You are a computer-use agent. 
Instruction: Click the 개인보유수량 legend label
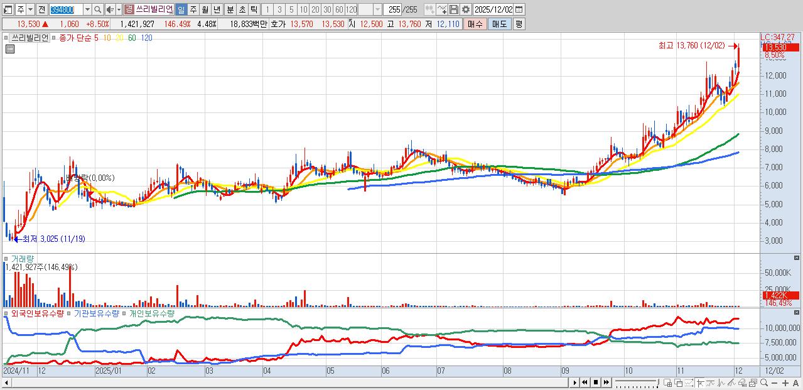(151, 313)
